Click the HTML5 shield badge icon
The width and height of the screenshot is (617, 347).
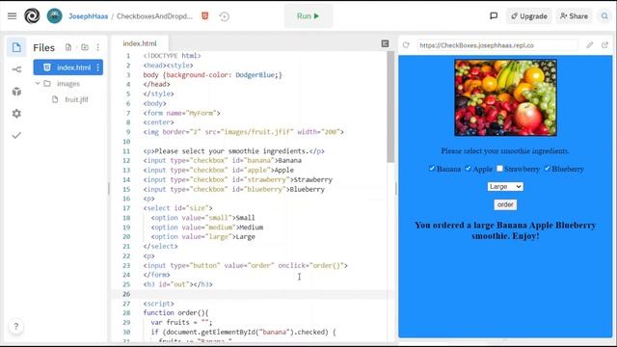coord(205,16)
